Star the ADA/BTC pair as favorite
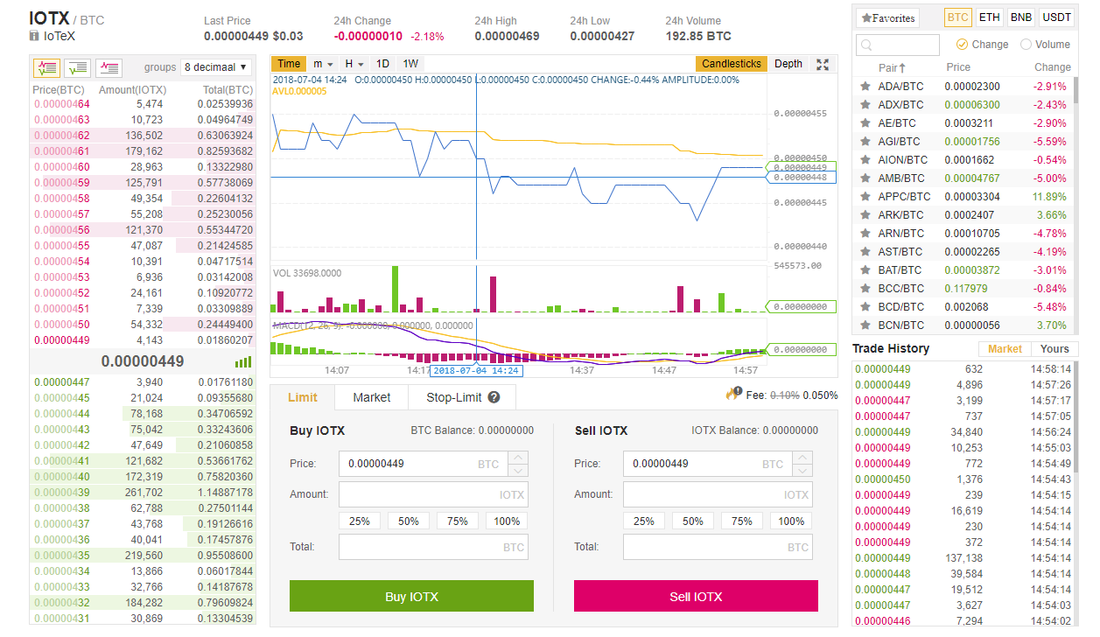The height and width of the screenshot is (637, 1100). click(865, 87)
